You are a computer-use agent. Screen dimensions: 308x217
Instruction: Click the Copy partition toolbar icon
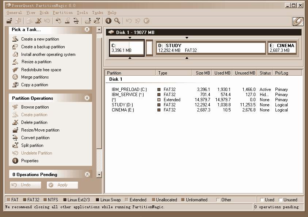click(18, 20)
